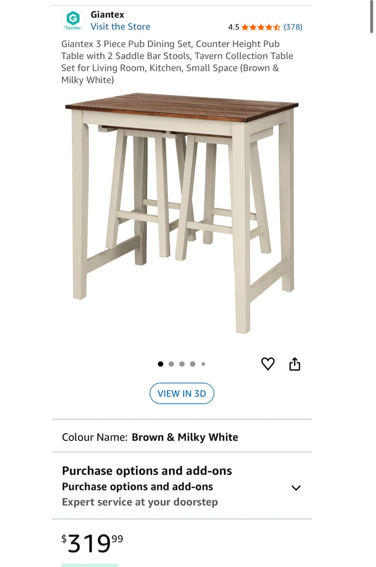The image size is (376, 567).
Task: Click the VIEW IN 3D button
Action: [x=182, y=393]
